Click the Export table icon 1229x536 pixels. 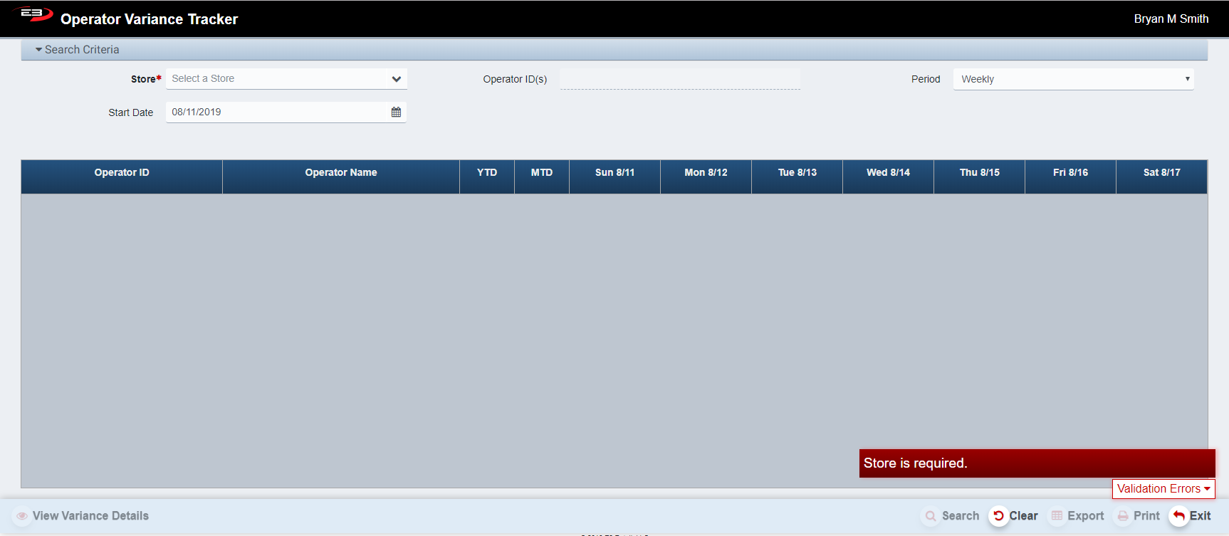pos(1057,516)
